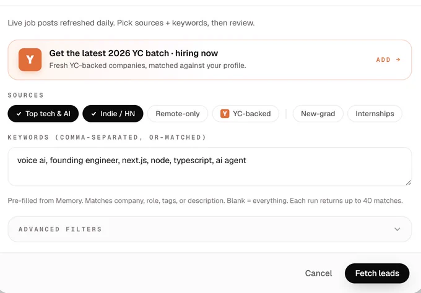Screen dimensions: 421x293
Task: Deselect the Indie / HN source
Action: (113, 114)
